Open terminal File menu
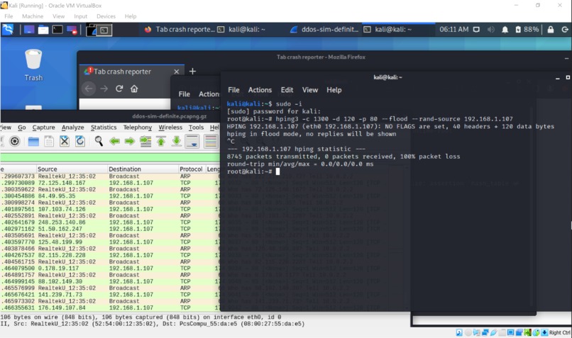The image size is (572, 338). tap(233, 90)
